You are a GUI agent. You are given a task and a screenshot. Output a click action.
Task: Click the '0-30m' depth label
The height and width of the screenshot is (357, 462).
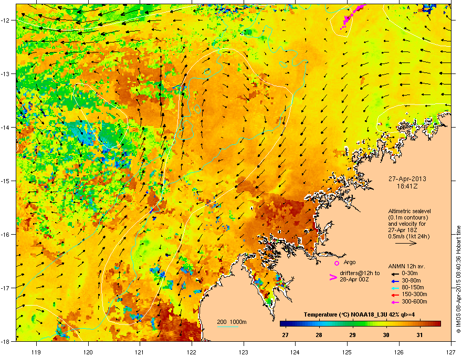[x=409, y=274]
